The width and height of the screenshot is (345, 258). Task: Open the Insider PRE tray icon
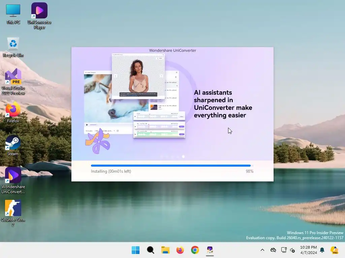pyautogui.click(x=334, y=250)
